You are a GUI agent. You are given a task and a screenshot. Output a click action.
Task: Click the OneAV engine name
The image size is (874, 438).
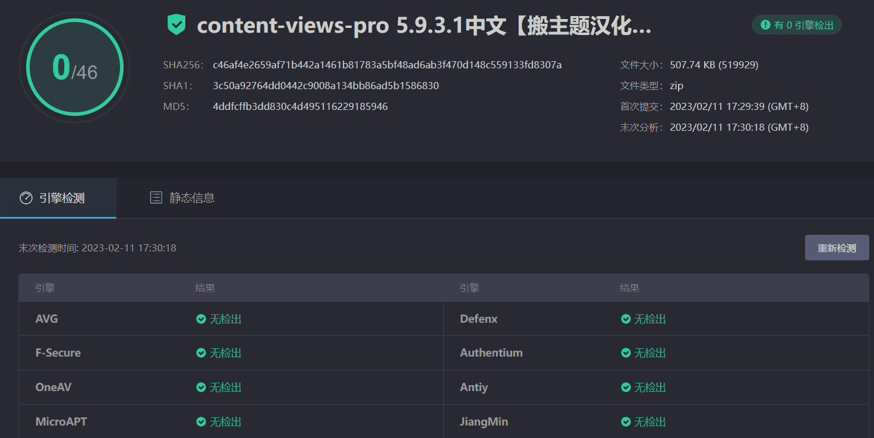point(53,387)
